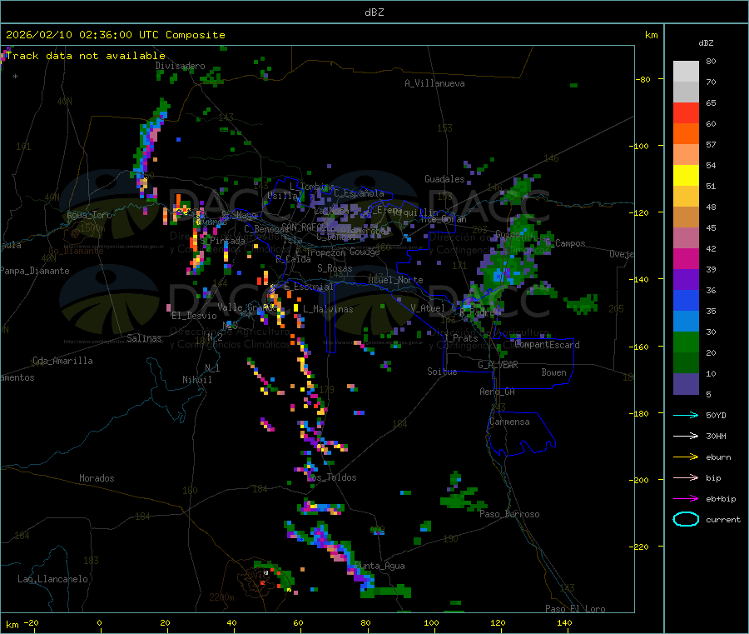Click the 5 dBZ purple legend swatch
749x634 pixels.
[686, 384]
